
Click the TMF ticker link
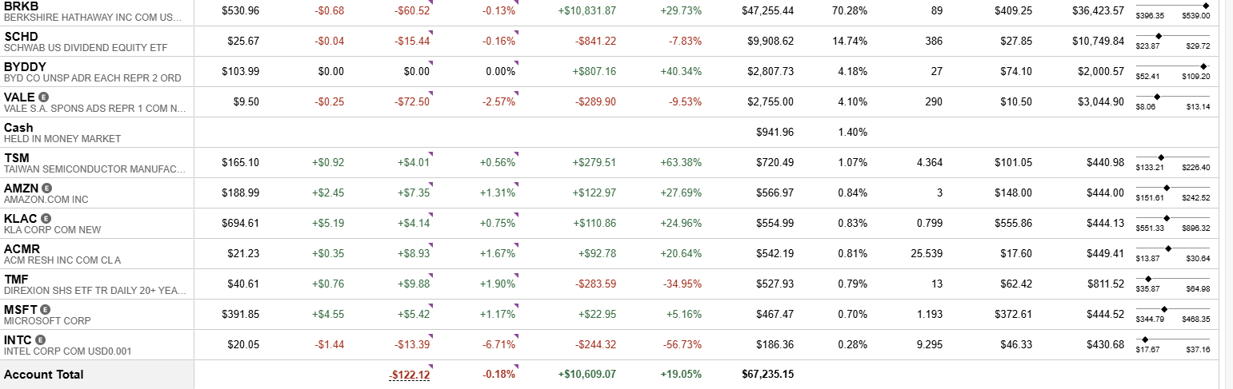[x=16, y=279]
